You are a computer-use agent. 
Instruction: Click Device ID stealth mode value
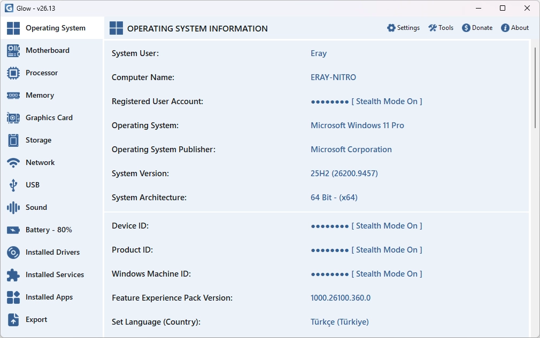click(366, 226)
